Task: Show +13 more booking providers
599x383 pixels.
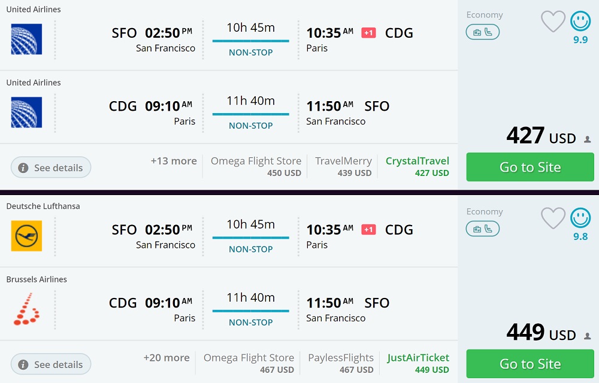Action: pos(174,161)
